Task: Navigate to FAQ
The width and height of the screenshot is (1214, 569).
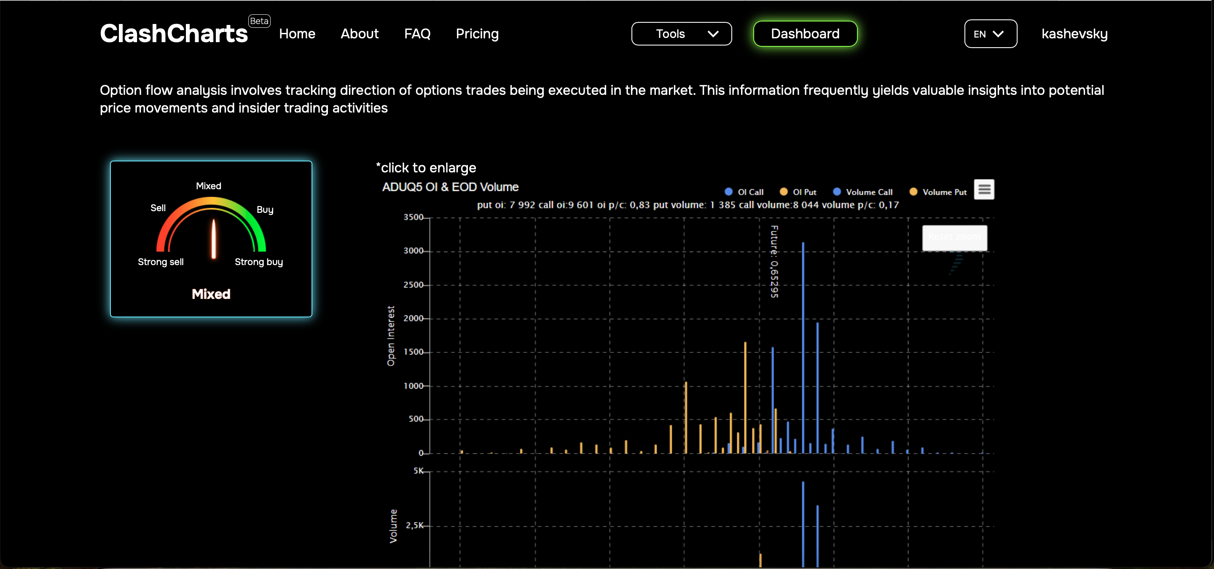Action: (x=417, y=34)
